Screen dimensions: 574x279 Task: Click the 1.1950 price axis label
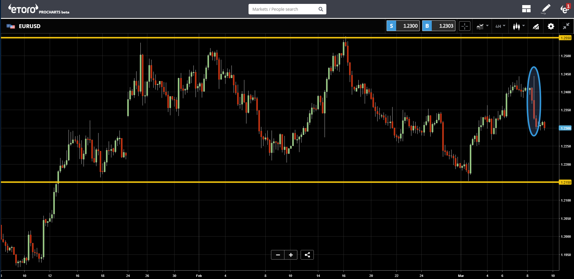(x=566, y=255)
